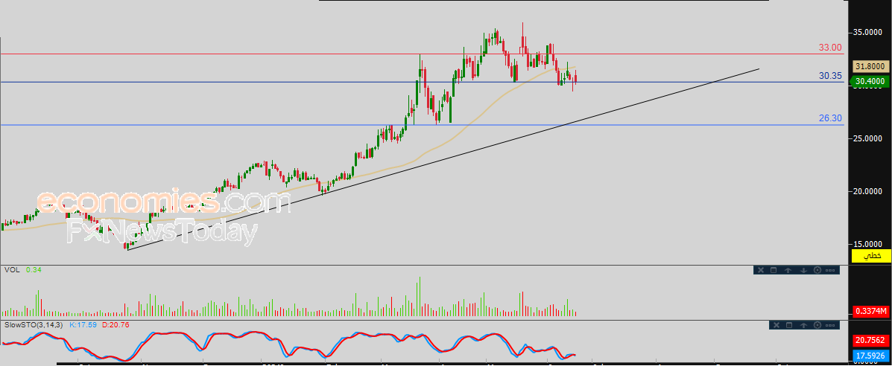Move the VOL panel up
Viewport: 892px width, 366px height.
[x=788, y=270]
